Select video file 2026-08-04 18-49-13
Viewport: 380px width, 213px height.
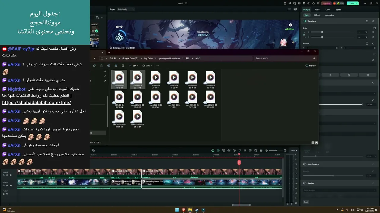coord(119,80)
